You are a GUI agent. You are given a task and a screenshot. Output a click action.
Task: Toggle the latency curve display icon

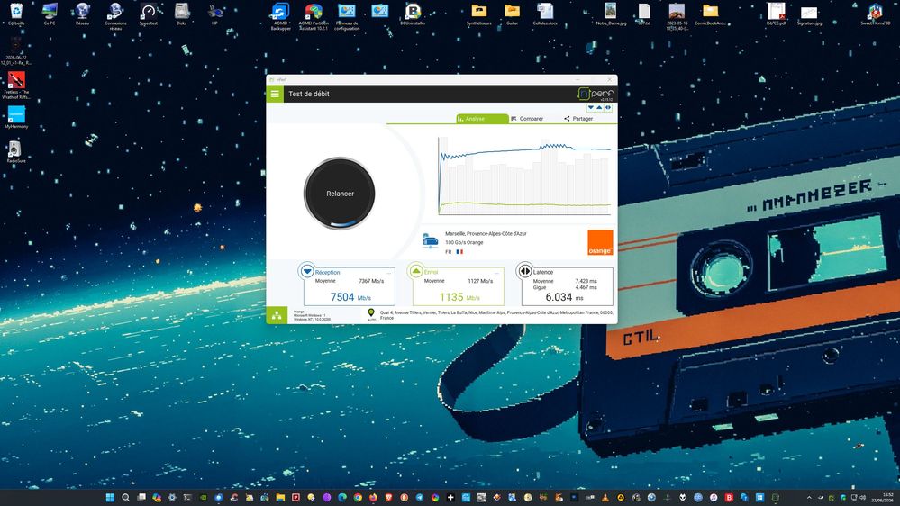point(608,108)
